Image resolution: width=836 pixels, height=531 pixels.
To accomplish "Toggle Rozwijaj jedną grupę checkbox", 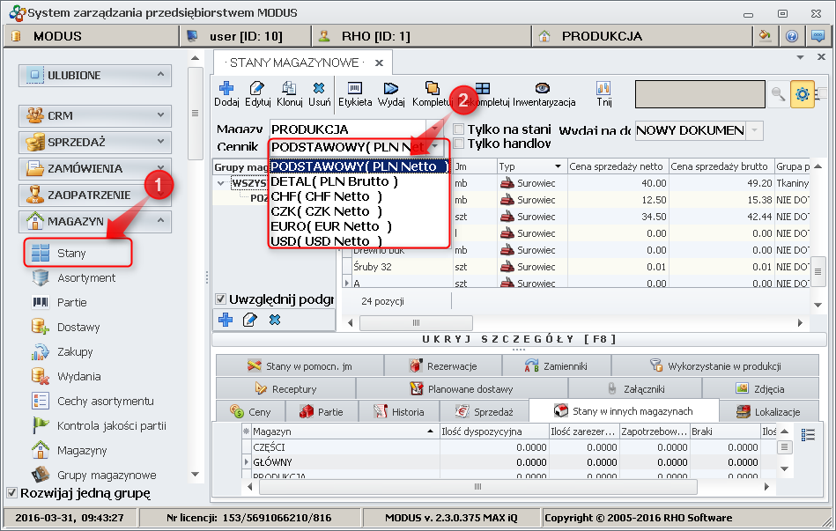I will (x=11, y=493).
